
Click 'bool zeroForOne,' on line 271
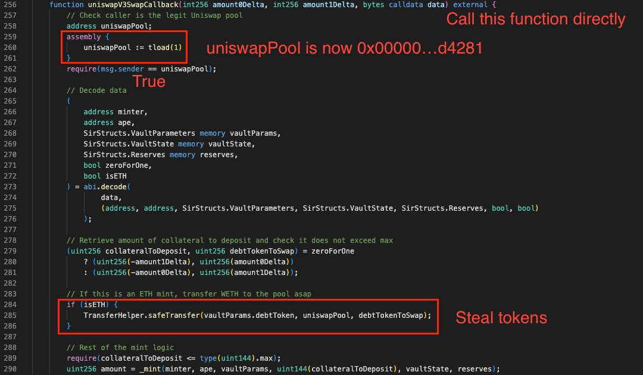pyautogui.click(x=118, y=165)
